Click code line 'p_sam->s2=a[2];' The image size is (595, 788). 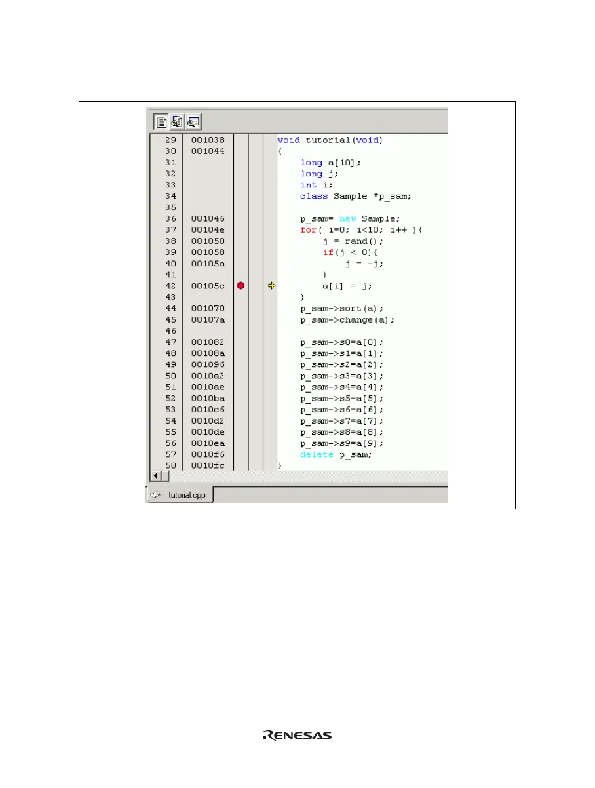(x=341, y=364)
